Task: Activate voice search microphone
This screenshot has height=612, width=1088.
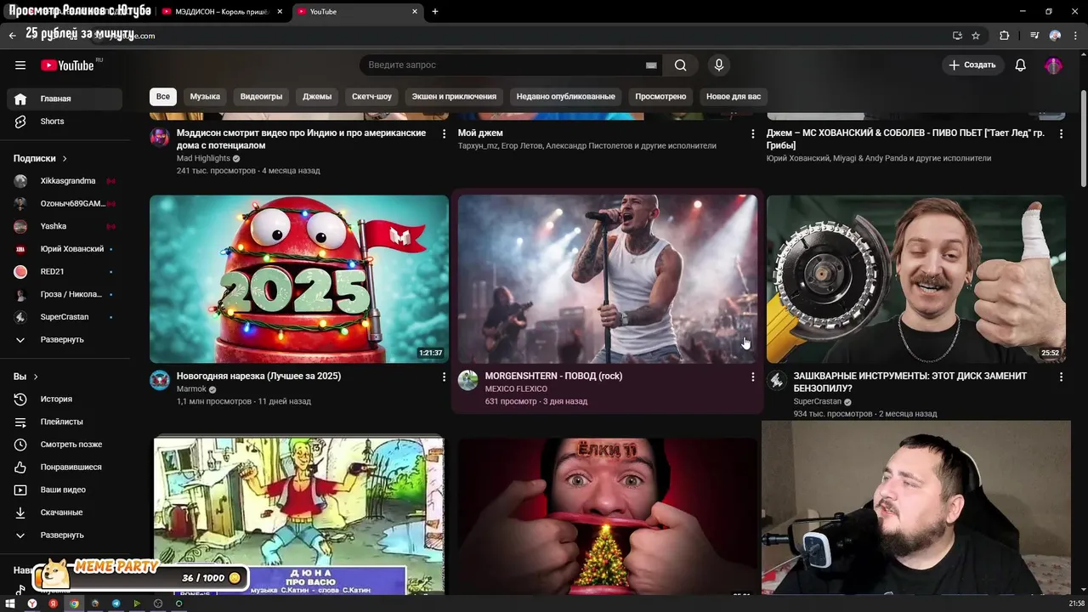Action: (719, 65)
